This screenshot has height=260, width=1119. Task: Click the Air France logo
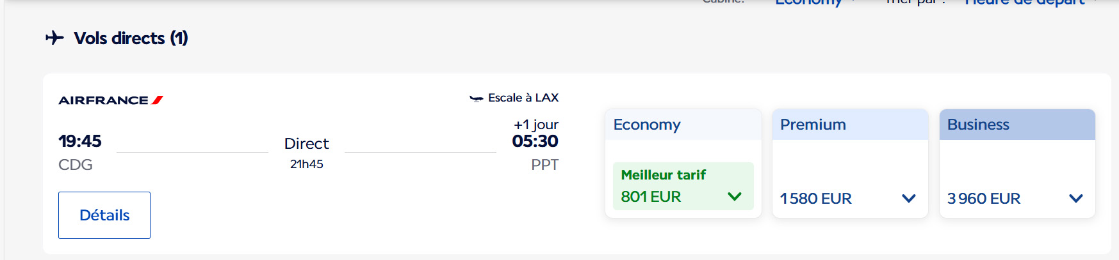110,100
